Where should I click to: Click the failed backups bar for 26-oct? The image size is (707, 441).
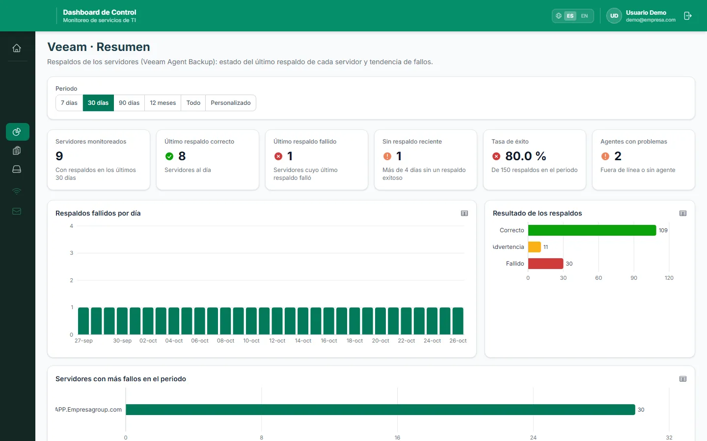click(458, 321)
